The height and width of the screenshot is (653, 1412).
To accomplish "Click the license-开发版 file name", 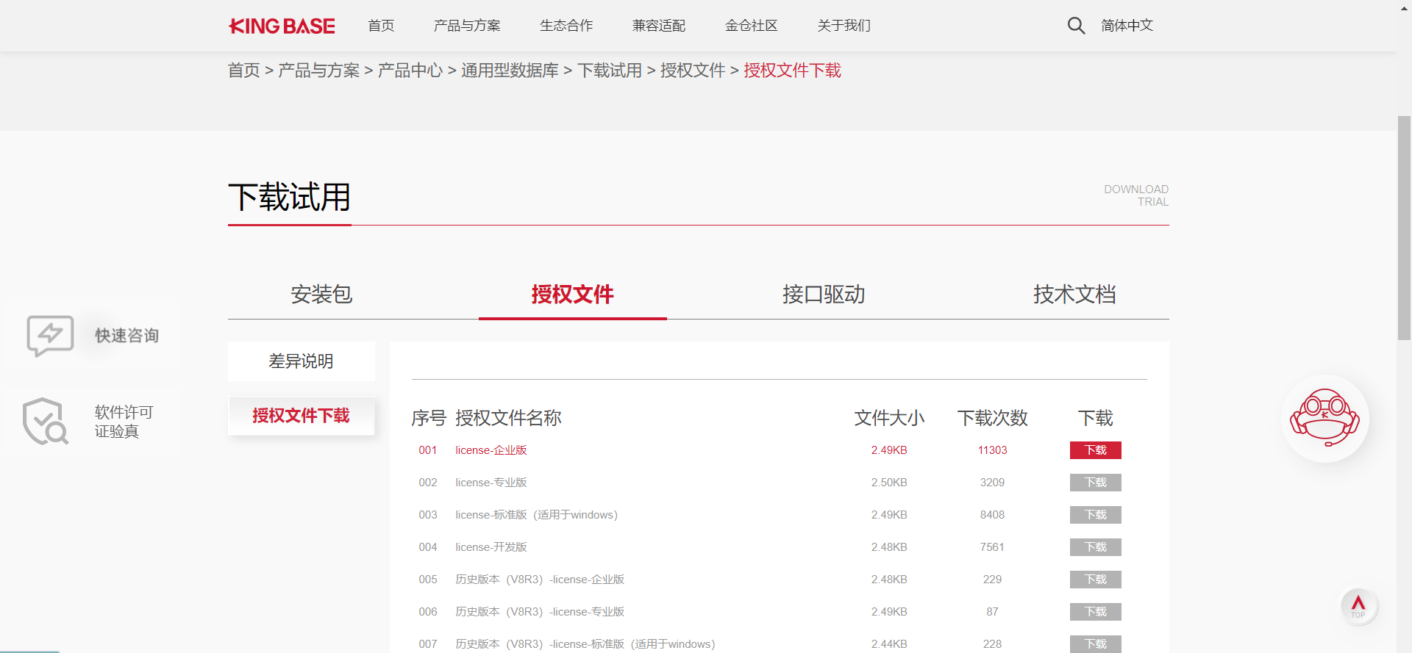I will point(491,547).
